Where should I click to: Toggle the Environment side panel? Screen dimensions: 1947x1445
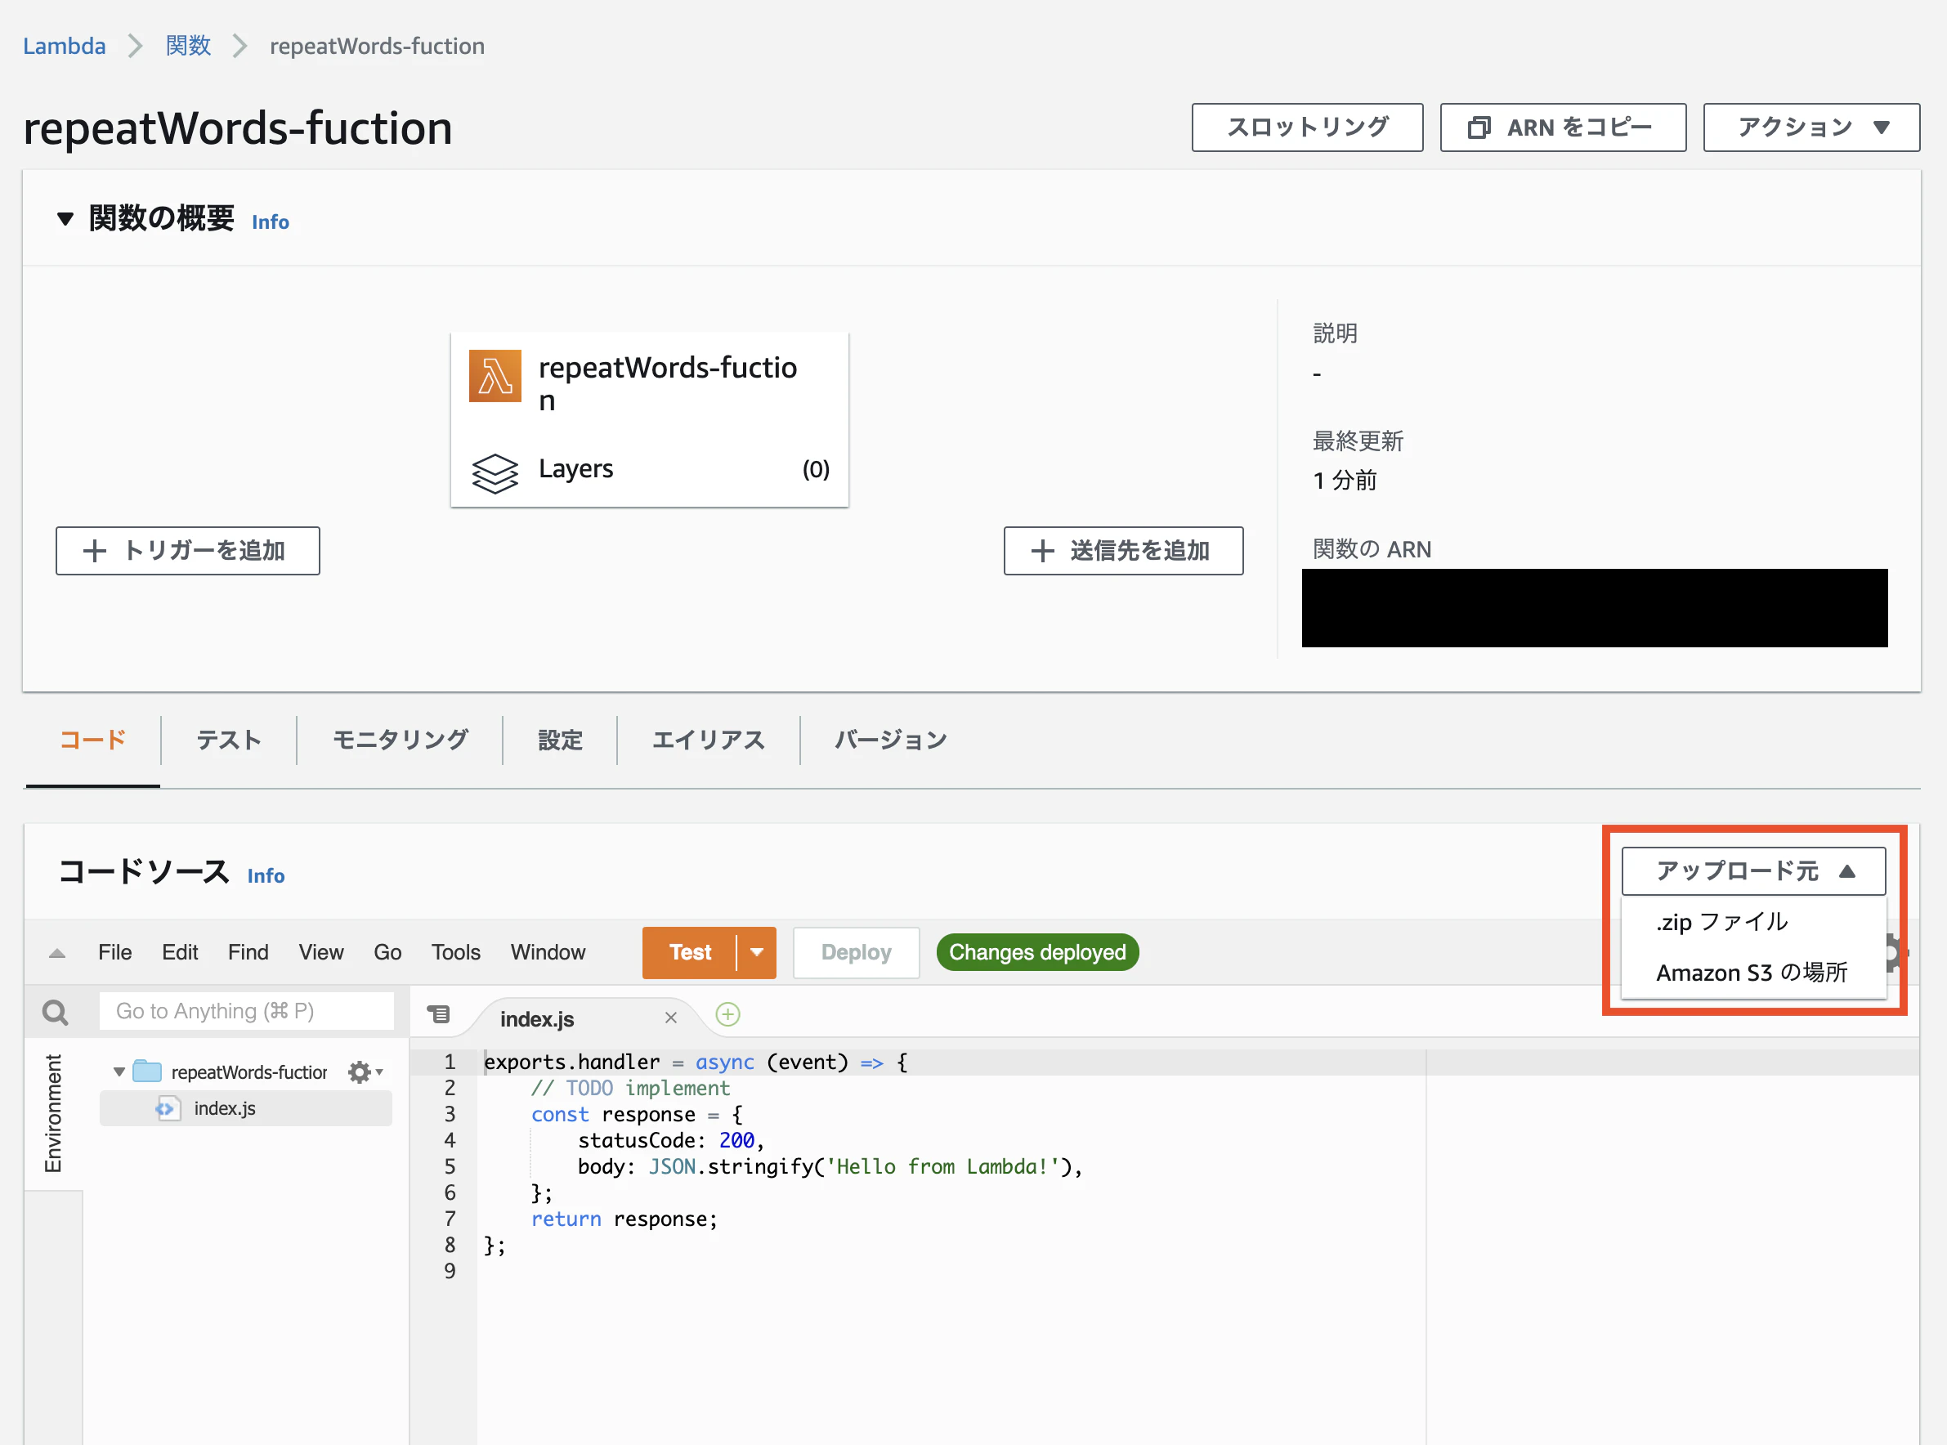tap(53, 1113)
